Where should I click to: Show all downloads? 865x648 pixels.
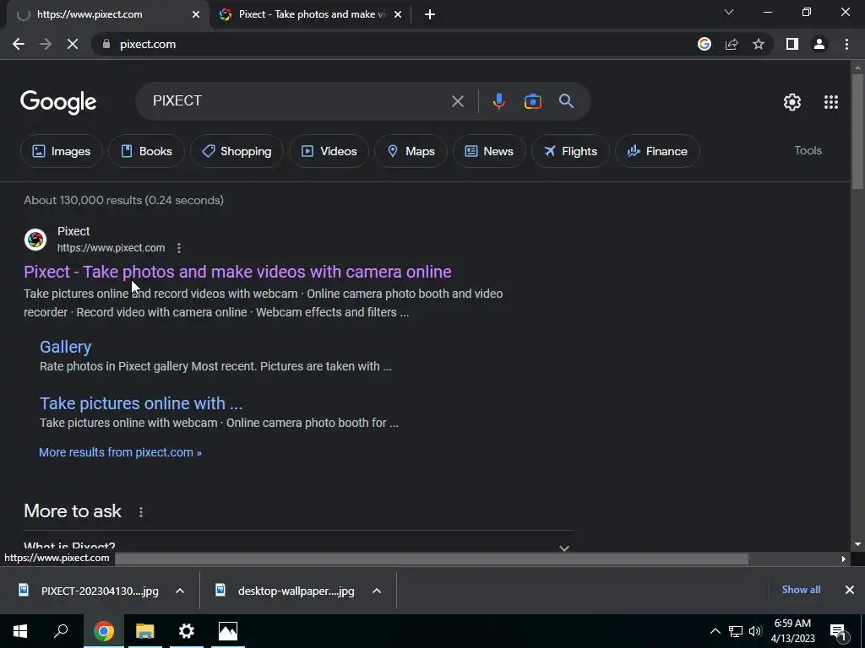(x=801, y=590)
